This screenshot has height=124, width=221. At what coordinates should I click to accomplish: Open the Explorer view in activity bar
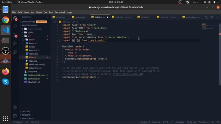click(15, 18)
